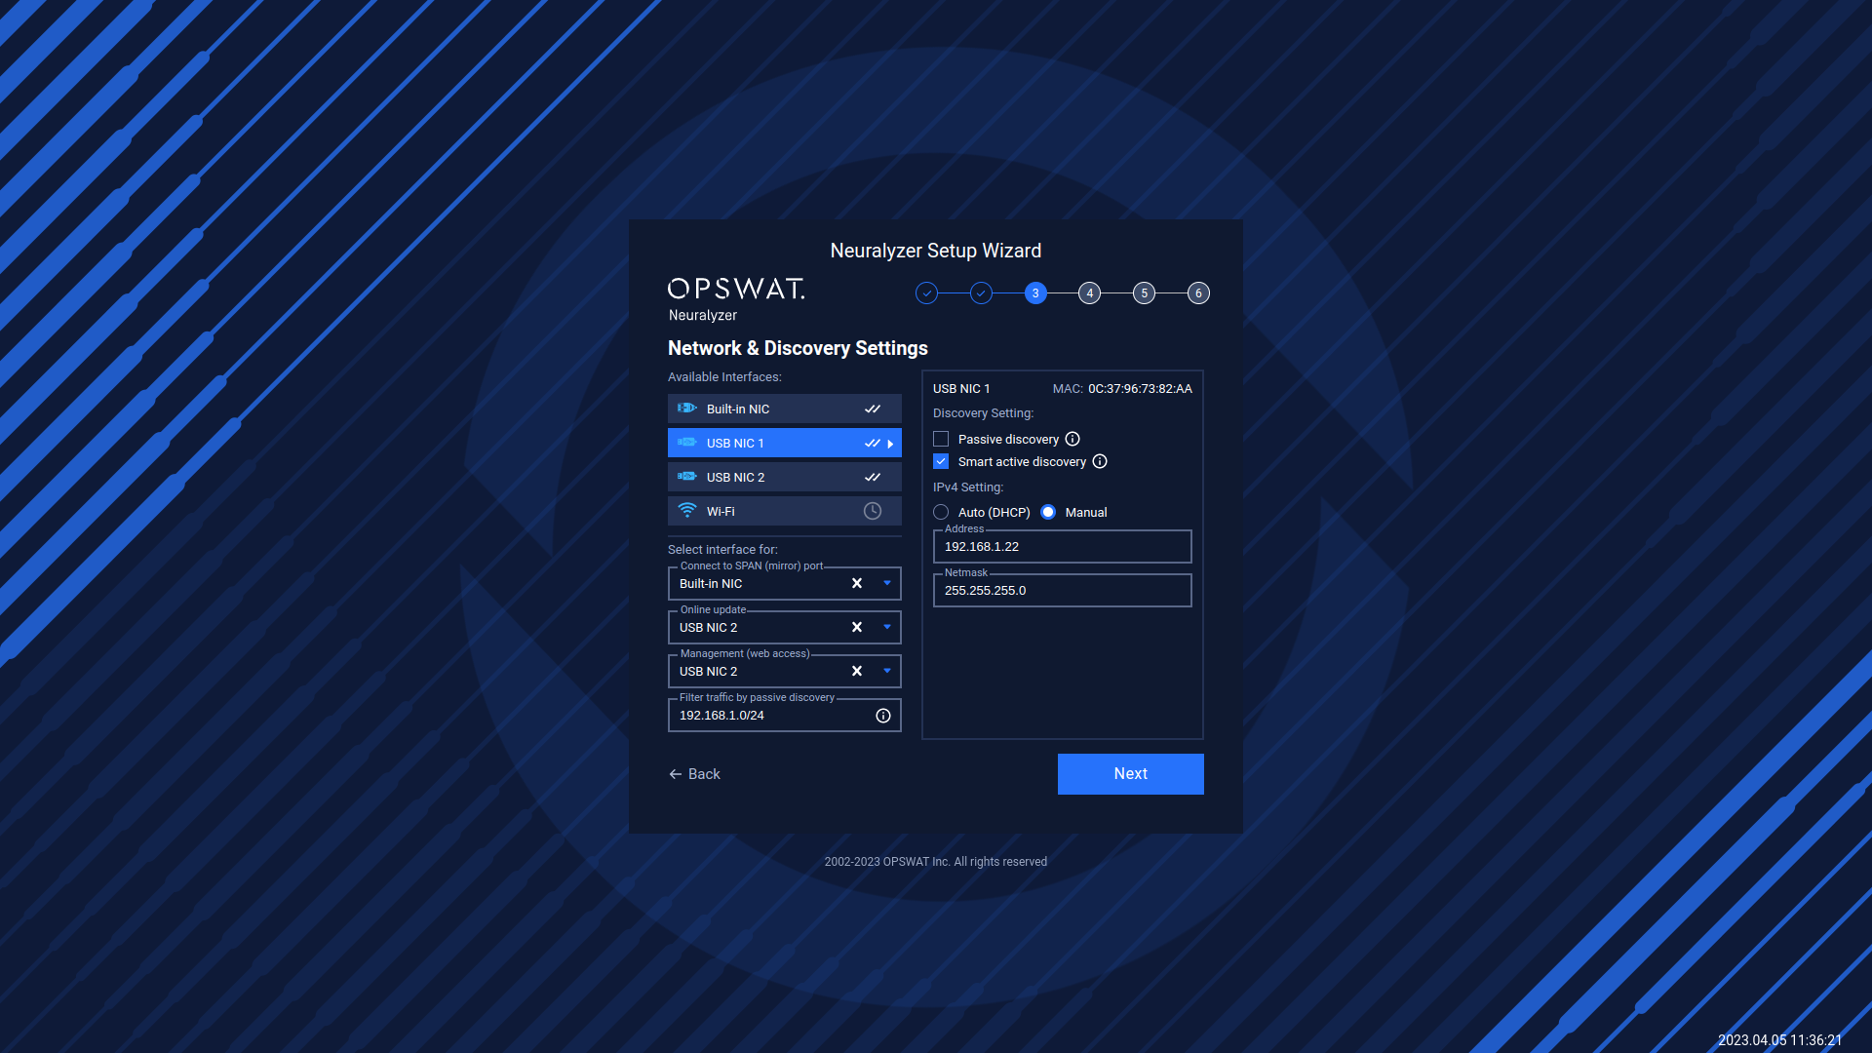Select the USB NIC 2 interface row

point(784,477)
